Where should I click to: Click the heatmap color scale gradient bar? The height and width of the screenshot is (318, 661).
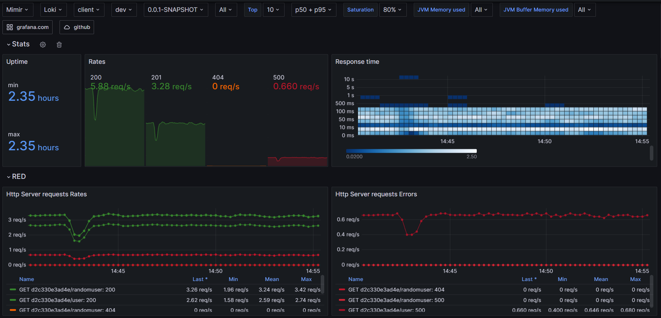[411, 151]
